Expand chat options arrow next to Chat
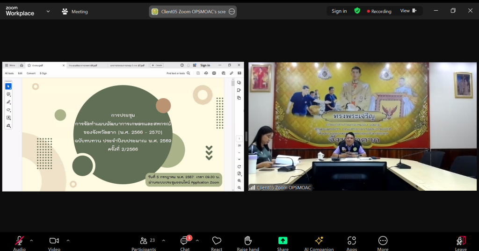Screen dimensions: 479x251 [197, 241]
